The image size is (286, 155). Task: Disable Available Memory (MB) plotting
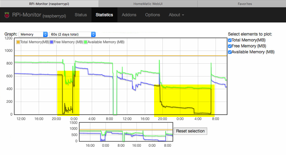(230, 52)
